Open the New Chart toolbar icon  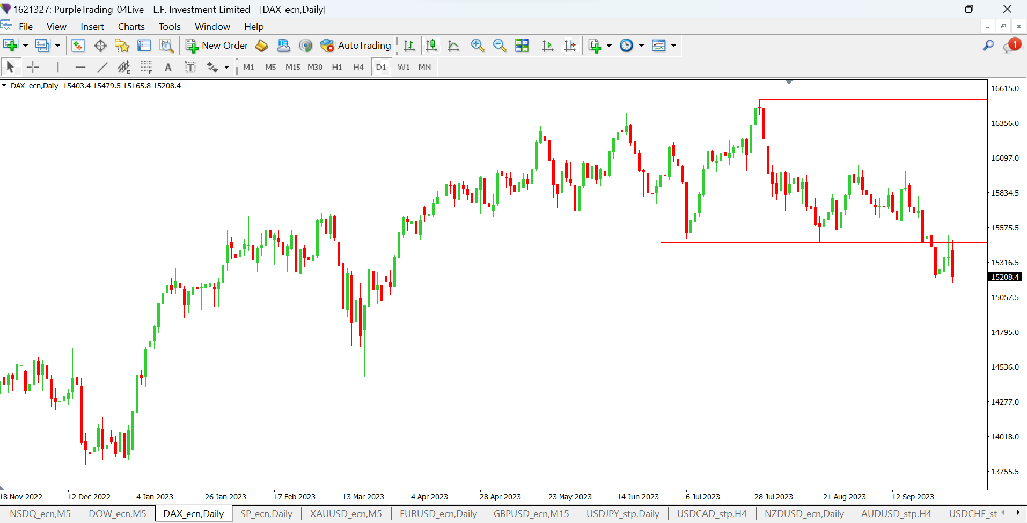coord(10,46)
